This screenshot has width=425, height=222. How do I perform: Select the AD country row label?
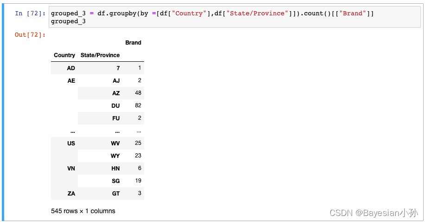click(x=71, y=68)
